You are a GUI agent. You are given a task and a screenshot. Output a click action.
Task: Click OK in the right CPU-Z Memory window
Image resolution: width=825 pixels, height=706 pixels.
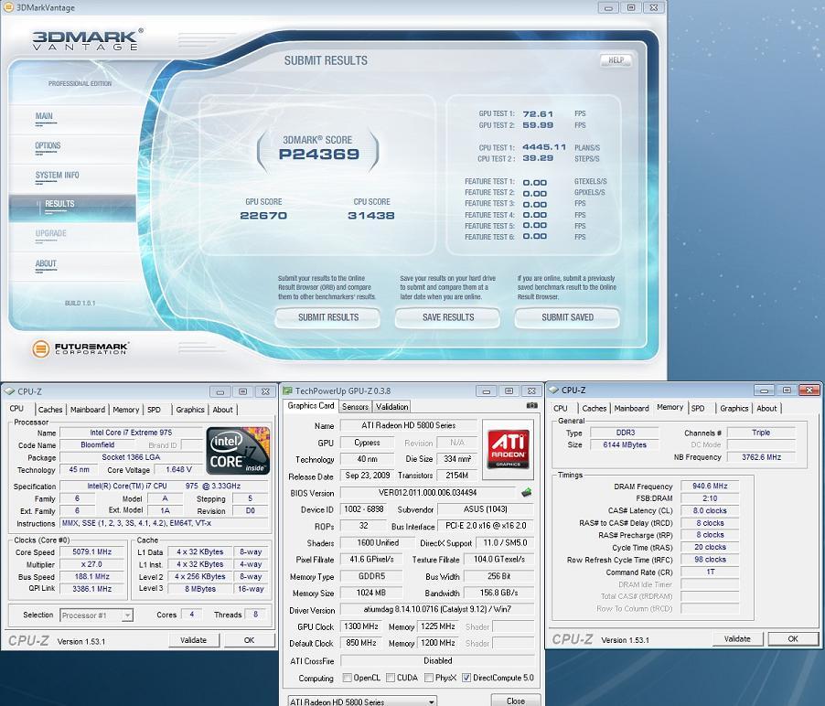pos(793,638)
